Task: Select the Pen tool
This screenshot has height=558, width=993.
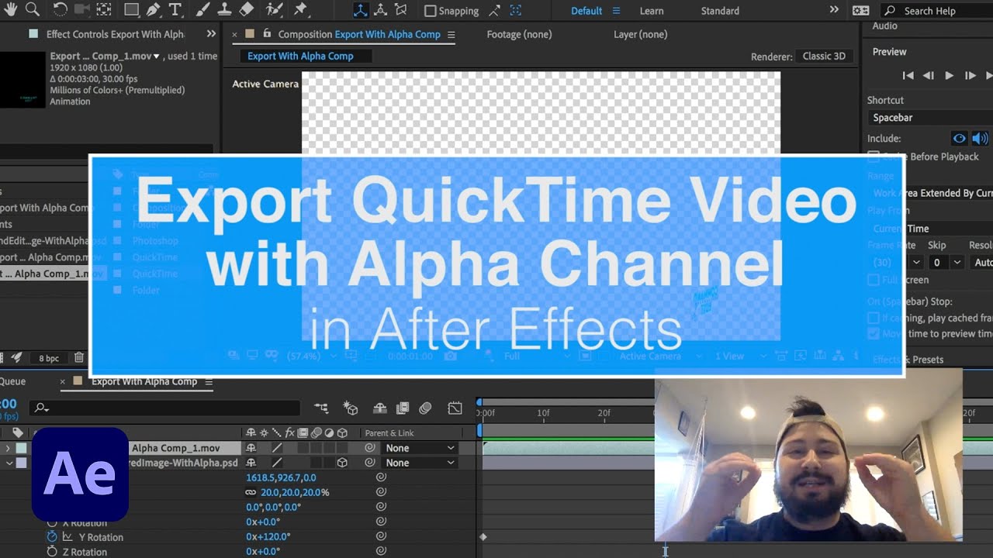Action: tap(154, 10)
